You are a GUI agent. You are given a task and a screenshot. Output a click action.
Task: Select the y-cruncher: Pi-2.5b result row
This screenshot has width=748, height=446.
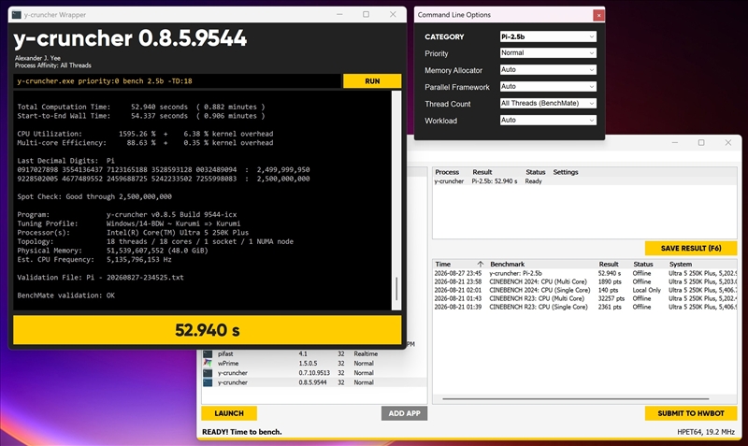click(x=585, y=273)
